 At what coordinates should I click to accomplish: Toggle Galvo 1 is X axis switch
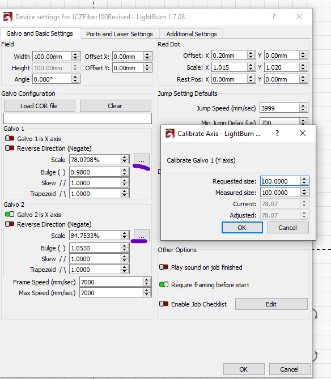(x=10, y=138)
